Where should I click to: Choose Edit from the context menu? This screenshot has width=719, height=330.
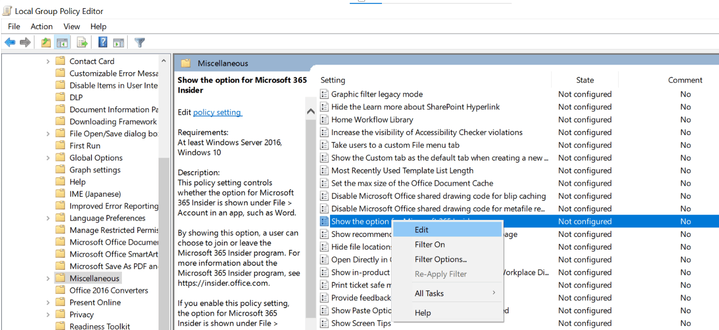point(447,230)
